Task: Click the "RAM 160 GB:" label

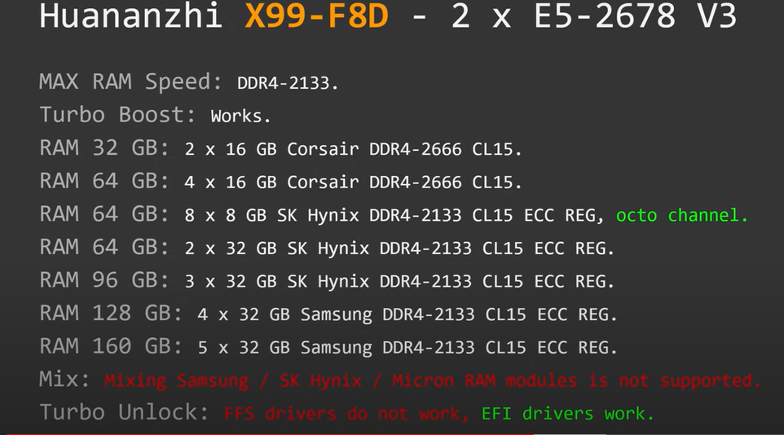Action: tap(111, 346)
